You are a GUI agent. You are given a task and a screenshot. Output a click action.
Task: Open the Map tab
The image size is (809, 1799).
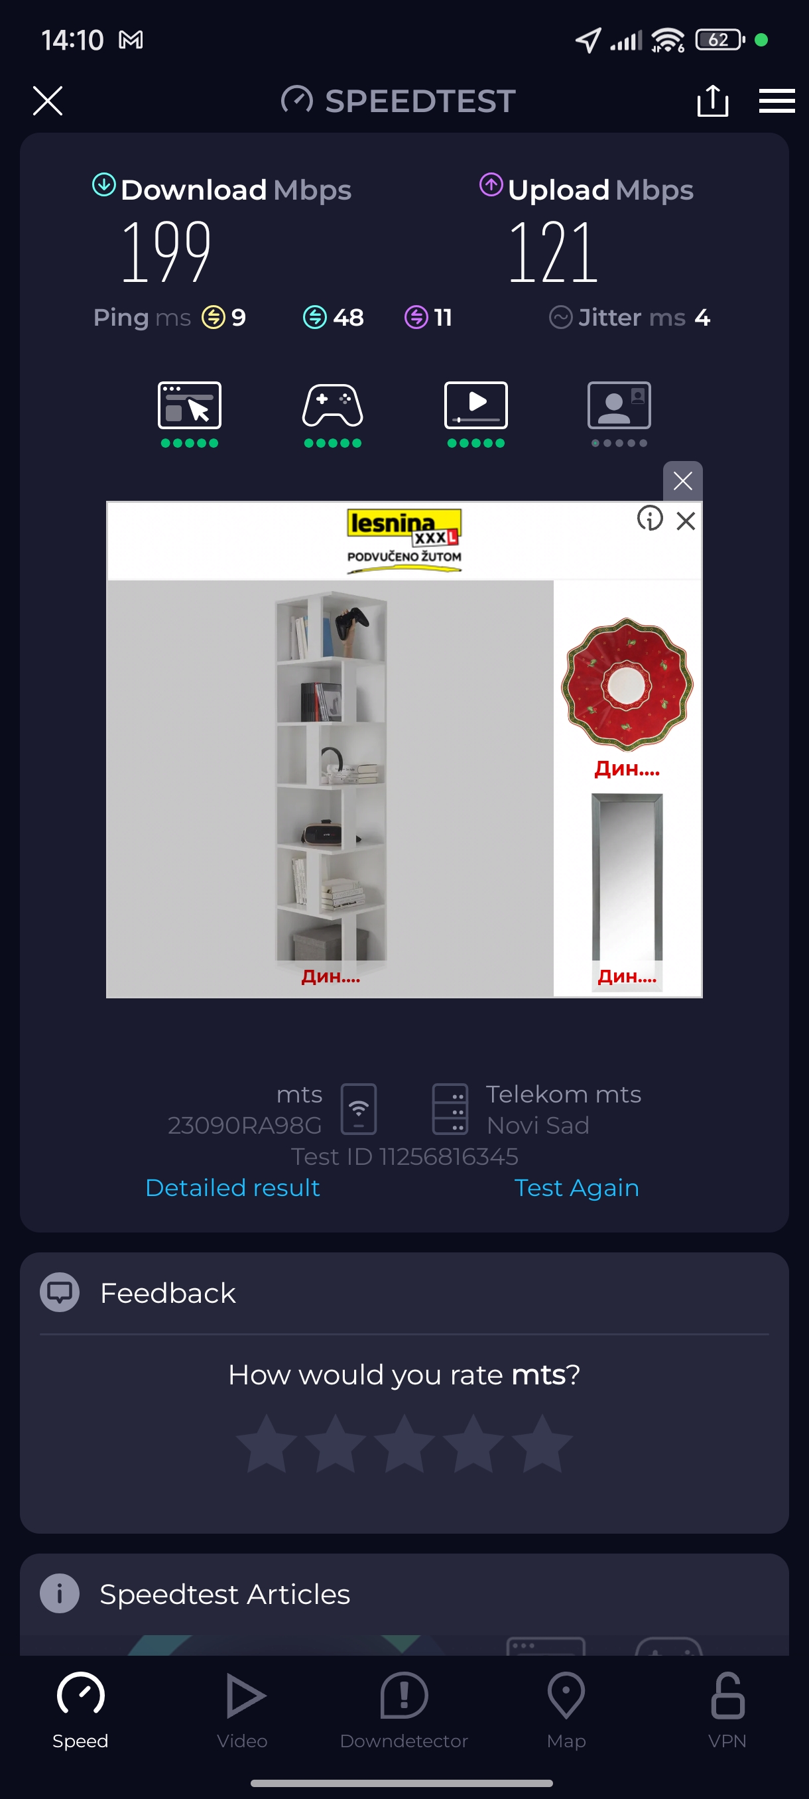click(566, 1710)
